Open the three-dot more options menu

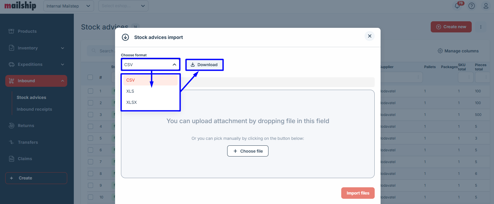[x=481, y=27]
